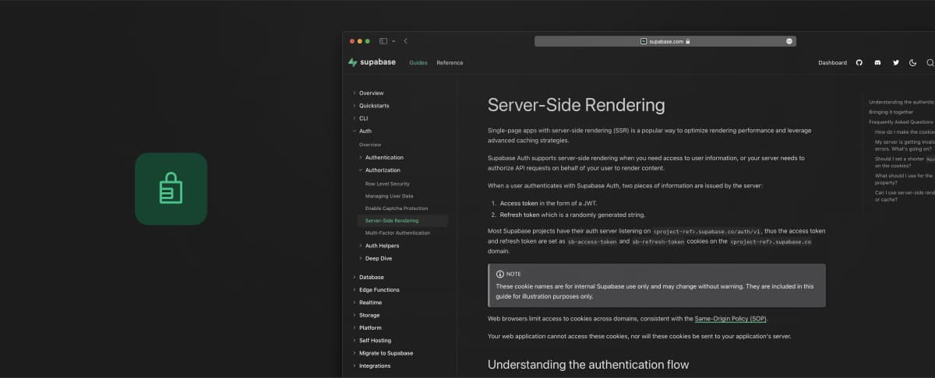Switch to the Reference tab
The width and height of the screenshot is (935, 378).
[x=450, y=63]
